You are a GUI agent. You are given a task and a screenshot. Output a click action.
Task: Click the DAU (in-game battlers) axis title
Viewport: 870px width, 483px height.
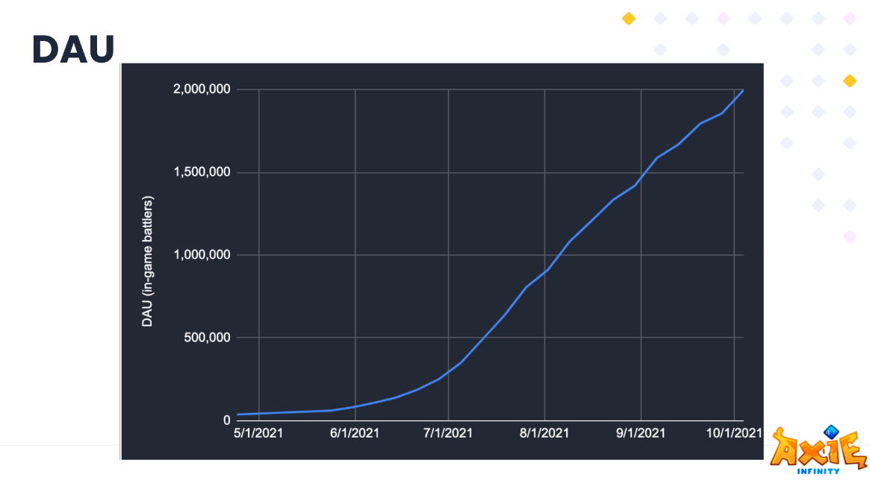pyautogui.click(x=147, y=261)
